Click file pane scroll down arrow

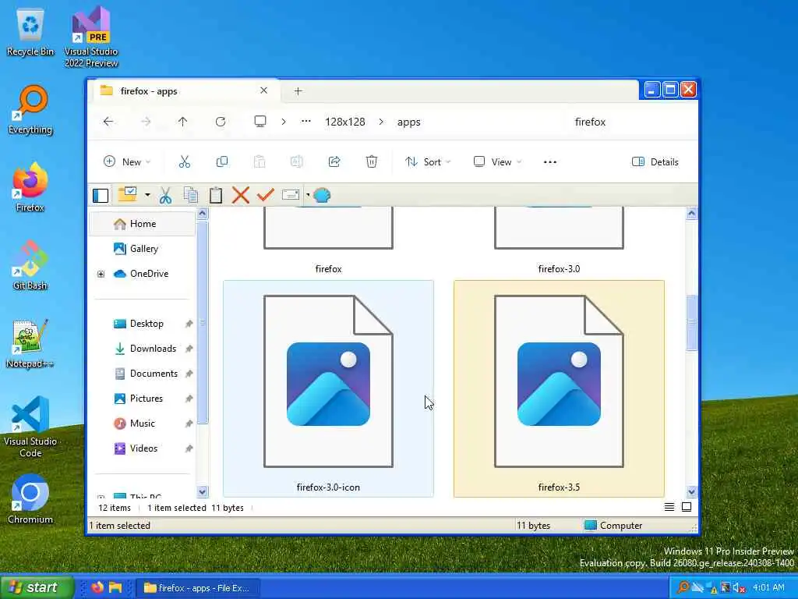pyautogui.click(x=691, y=491)
